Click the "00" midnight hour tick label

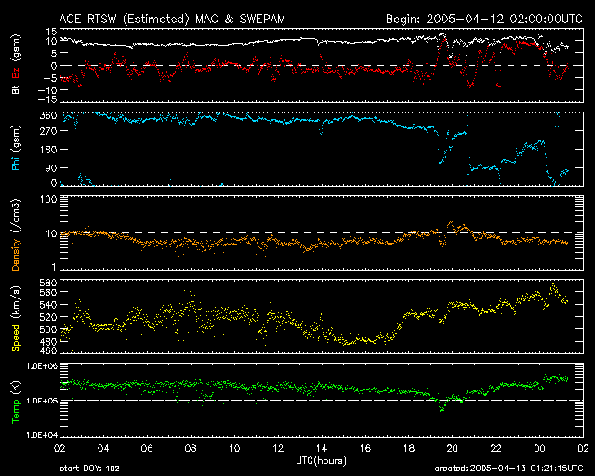539,448
